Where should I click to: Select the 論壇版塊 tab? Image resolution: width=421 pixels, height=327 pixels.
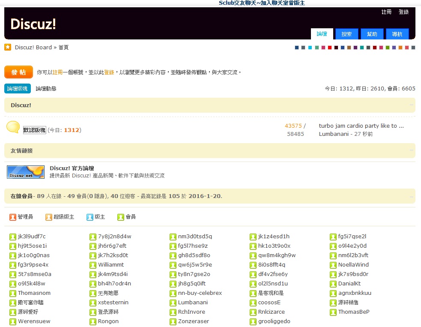pos(18,89)
